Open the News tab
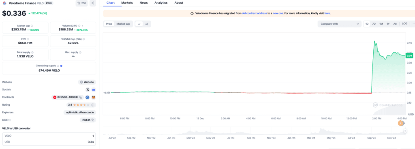415x149 pixels. [143, 3]
